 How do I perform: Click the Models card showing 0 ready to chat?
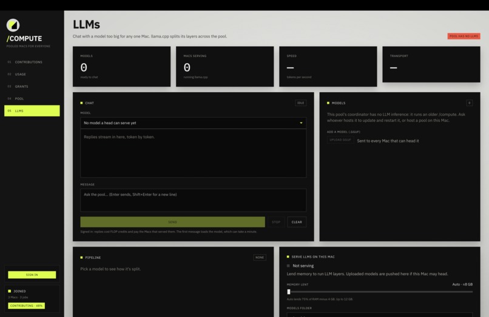(x=121, y=67)
